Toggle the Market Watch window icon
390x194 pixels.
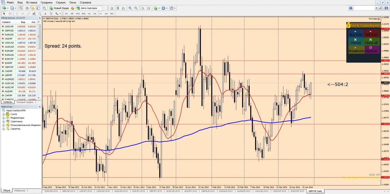coord(21,8)
